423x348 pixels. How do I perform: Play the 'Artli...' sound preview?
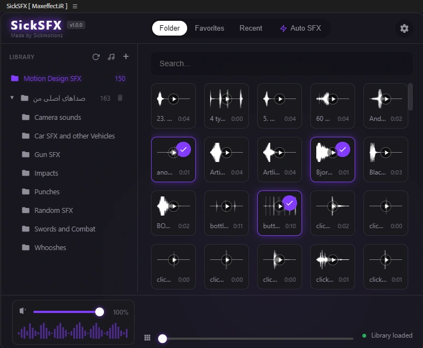[x=280, y=153]
